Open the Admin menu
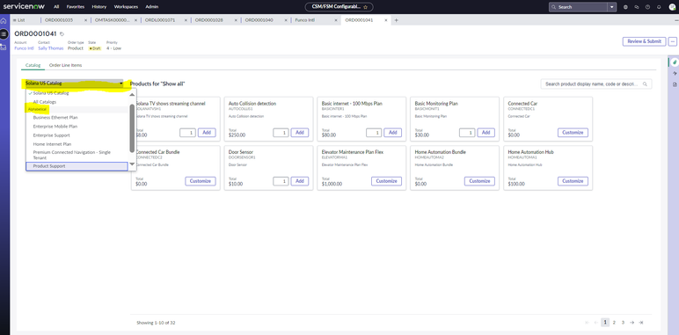This screenshot has height=335, width=679. tap(151, 7)
